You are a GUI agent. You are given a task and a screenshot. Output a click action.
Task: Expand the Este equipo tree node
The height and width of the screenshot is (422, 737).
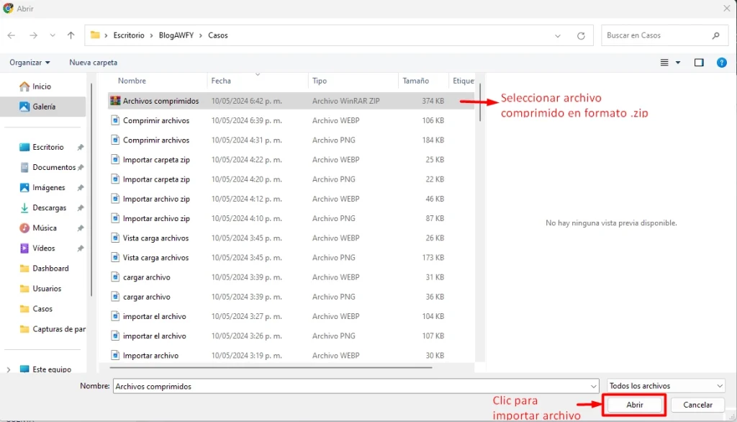point(9,369)
